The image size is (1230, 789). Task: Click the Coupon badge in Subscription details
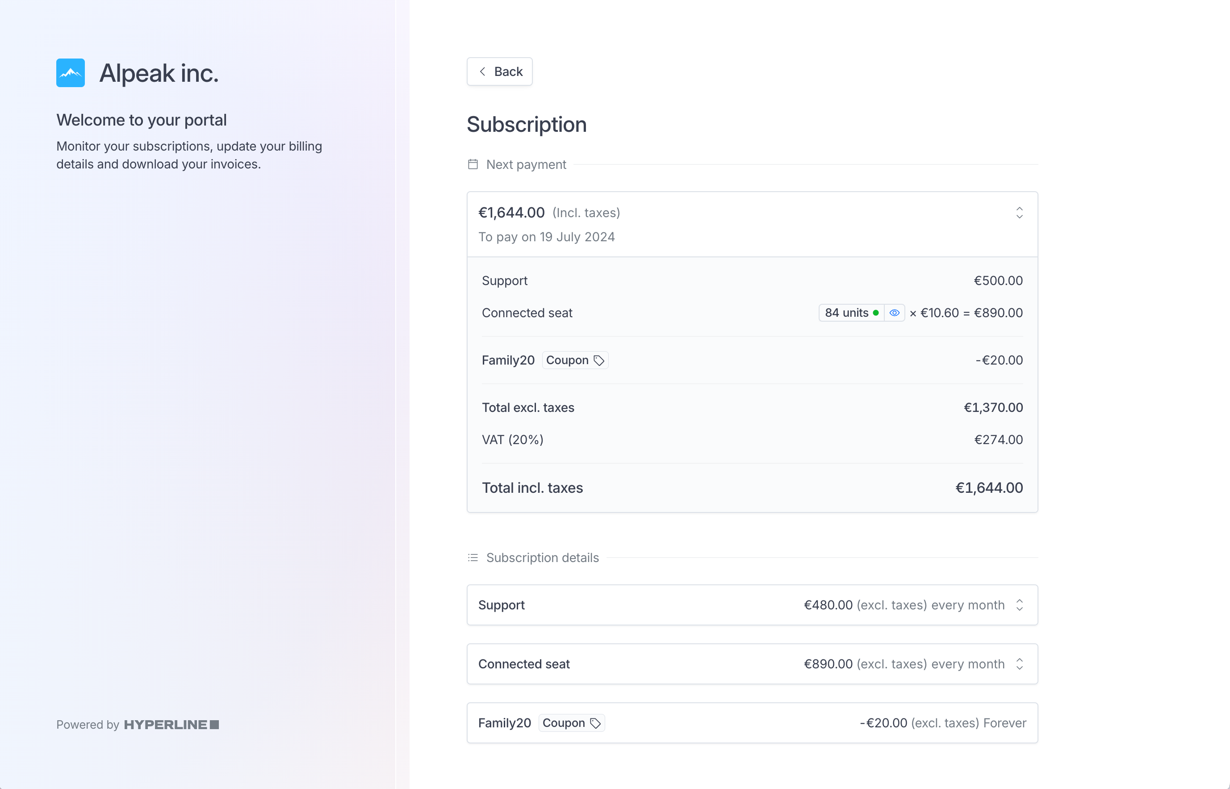click(572, 723)
